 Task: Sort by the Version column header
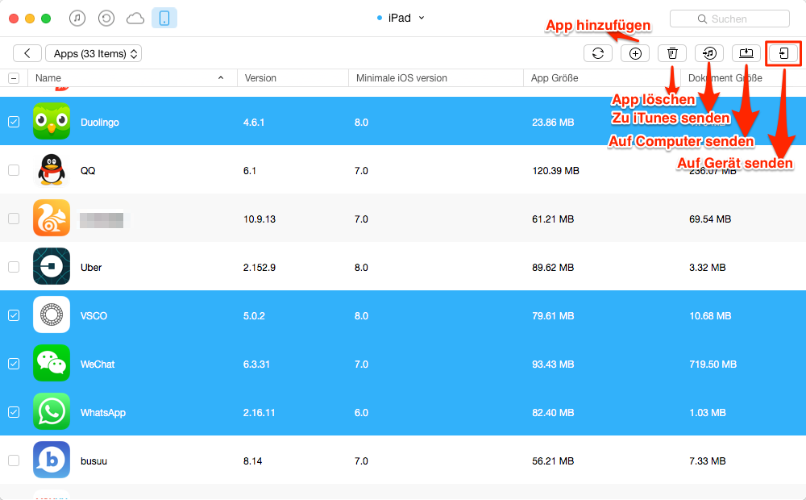click(x=293, y=78)
